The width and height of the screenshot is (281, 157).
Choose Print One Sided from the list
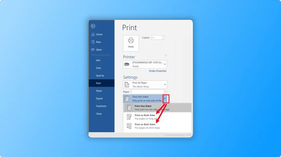tap(157, 108)
